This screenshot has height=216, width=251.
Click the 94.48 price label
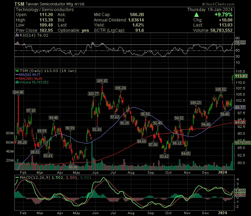click(x=53, y=118)
